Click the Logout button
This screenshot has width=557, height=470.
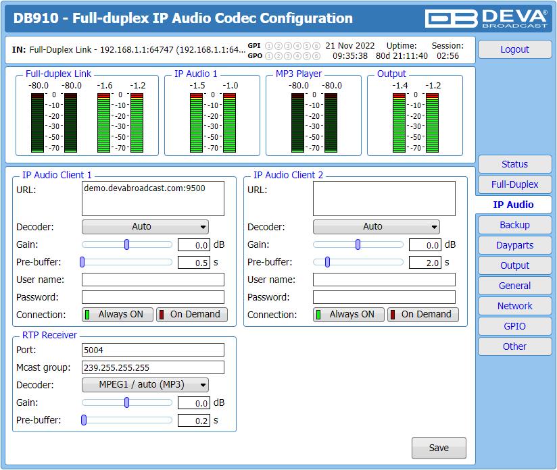pyautogui.click(x=514, y=49)
